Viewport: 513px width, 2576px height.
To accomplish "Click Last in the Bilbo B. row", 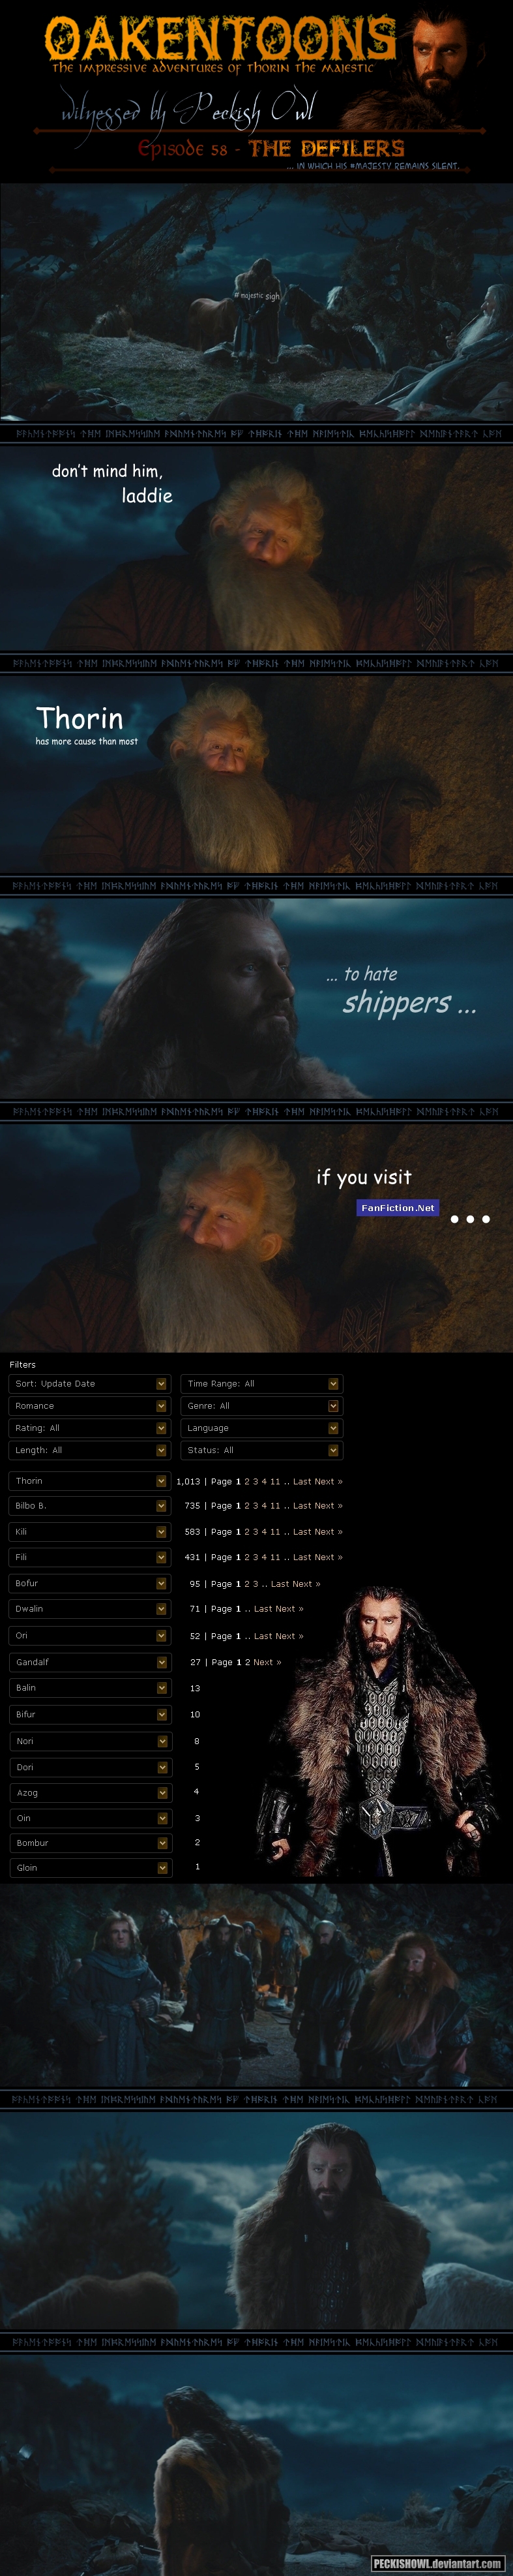I will tap(301, 1506).
